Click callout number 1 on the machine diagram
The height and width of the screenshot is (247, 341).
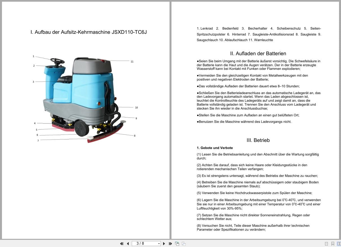[x=34, y=56]
